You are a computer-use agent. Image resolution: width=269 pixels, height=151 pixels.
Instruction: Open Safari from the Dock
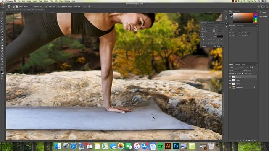pos(74,146)
